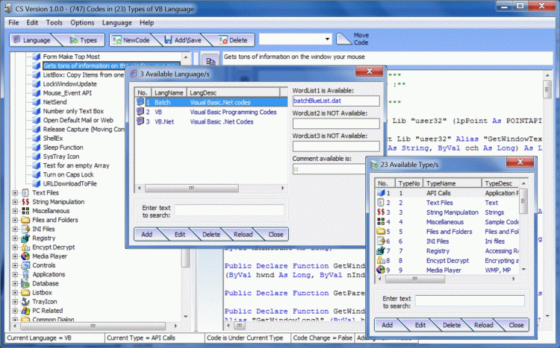Select the Batch row in the Languages list
560x348 pixels.
click(x=211, y=102)
